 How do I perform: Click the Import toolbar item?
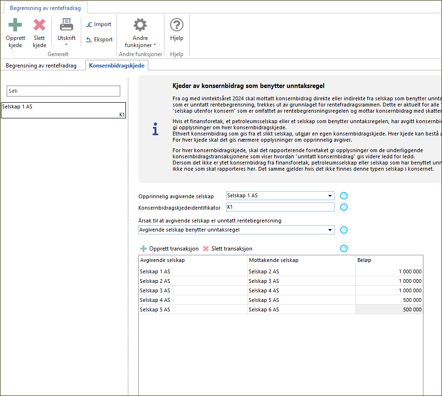point(99,25)
